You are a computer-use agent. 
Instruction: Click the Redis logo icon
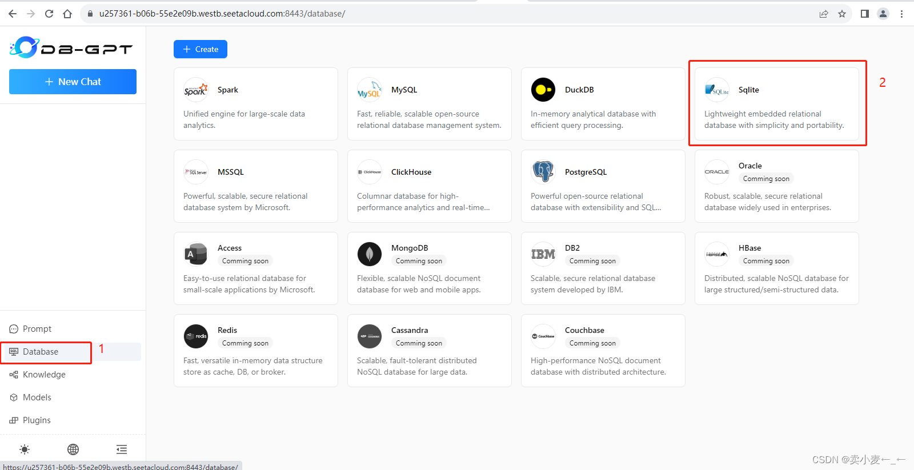[196, 336]
